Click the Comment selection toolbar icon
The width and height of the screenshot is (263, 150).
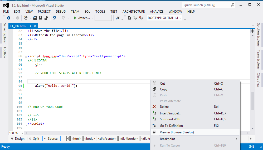pos(135,18)
